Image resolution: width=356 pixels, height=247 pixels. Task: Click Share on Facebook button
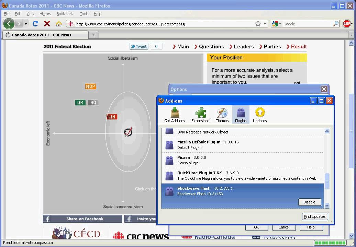click(x=82, y=219)
